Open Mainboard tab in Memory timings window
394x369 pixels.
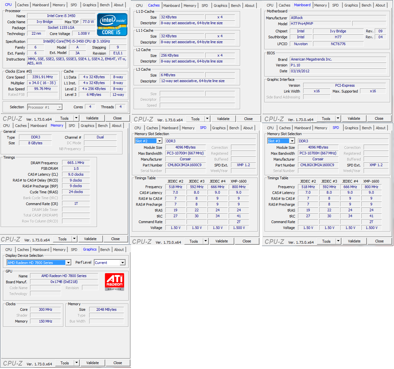click(39, 126)
